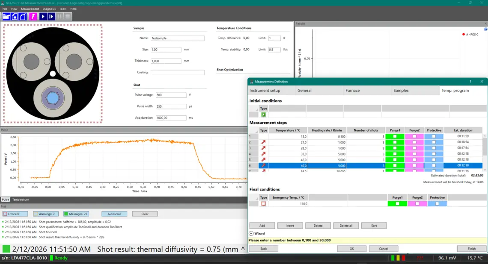Toggle Purge1 checkbox in Final conditions
The height and width of the screenshot is (264, 488).
[x=397, y=204]
